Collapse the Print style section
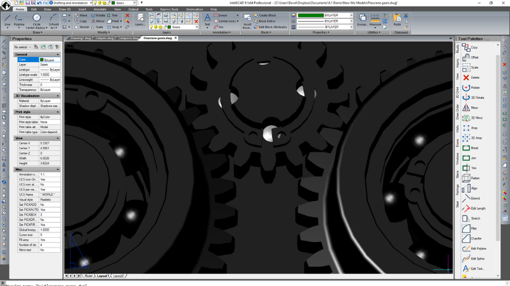Image resolution: width=510 pixels, height=286 pixels. 58,112
